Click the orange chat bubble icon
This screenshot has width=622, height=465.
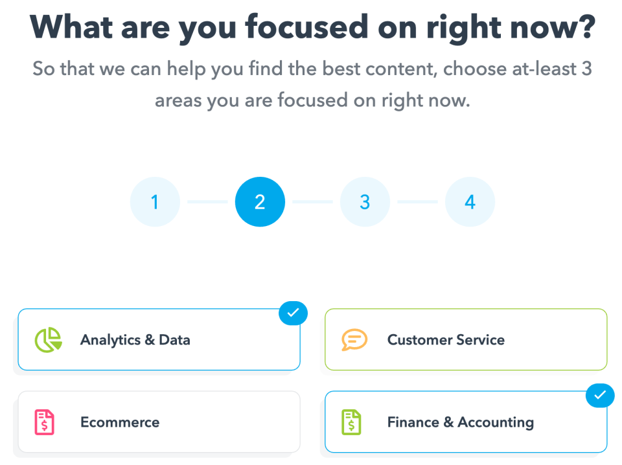354,339
